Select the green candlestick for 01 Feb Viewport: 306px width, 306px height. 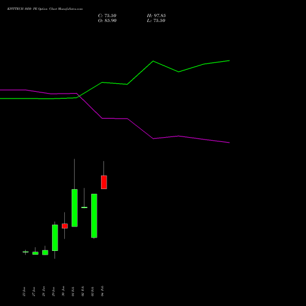pos(75,208)
